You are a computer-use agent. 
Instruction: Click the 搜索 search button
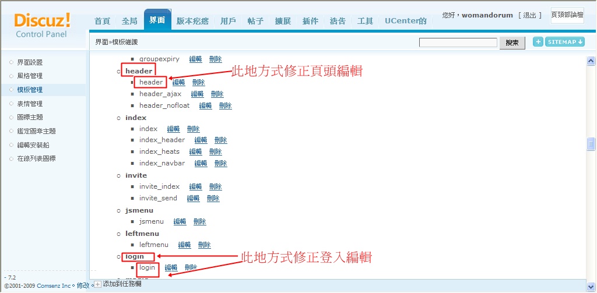click(512, 43)
